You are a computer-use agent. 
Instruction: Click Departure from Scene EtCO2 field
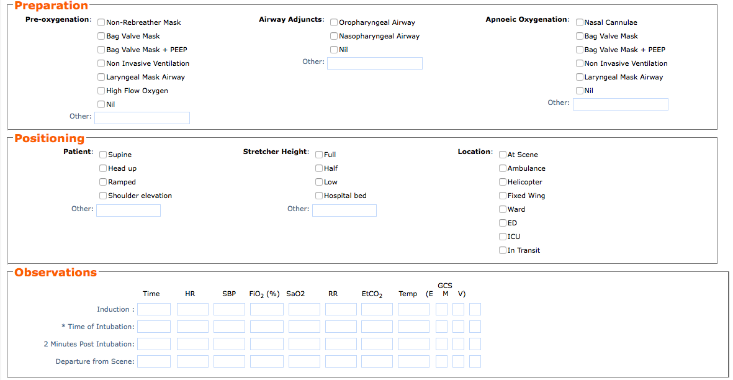coord(377,361)
